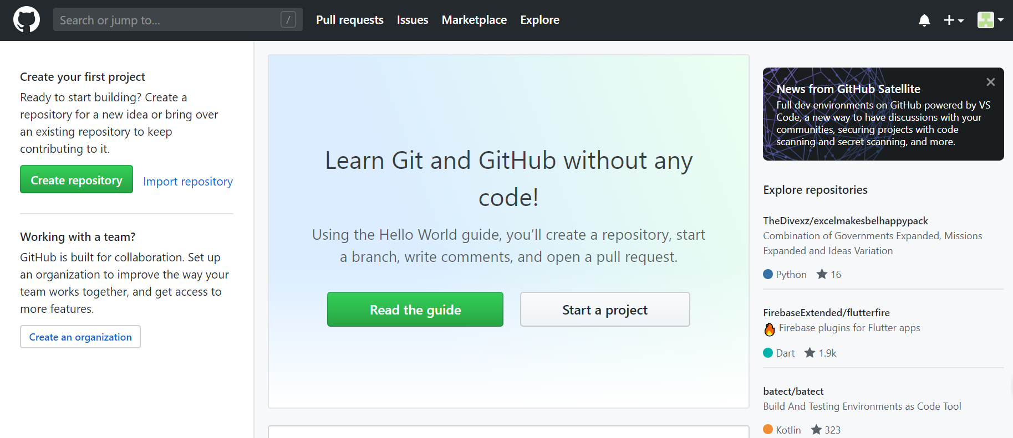This screenshot has height=438, width=1013.
Task: Click the star icon next to 323
Action: point(816,430)
